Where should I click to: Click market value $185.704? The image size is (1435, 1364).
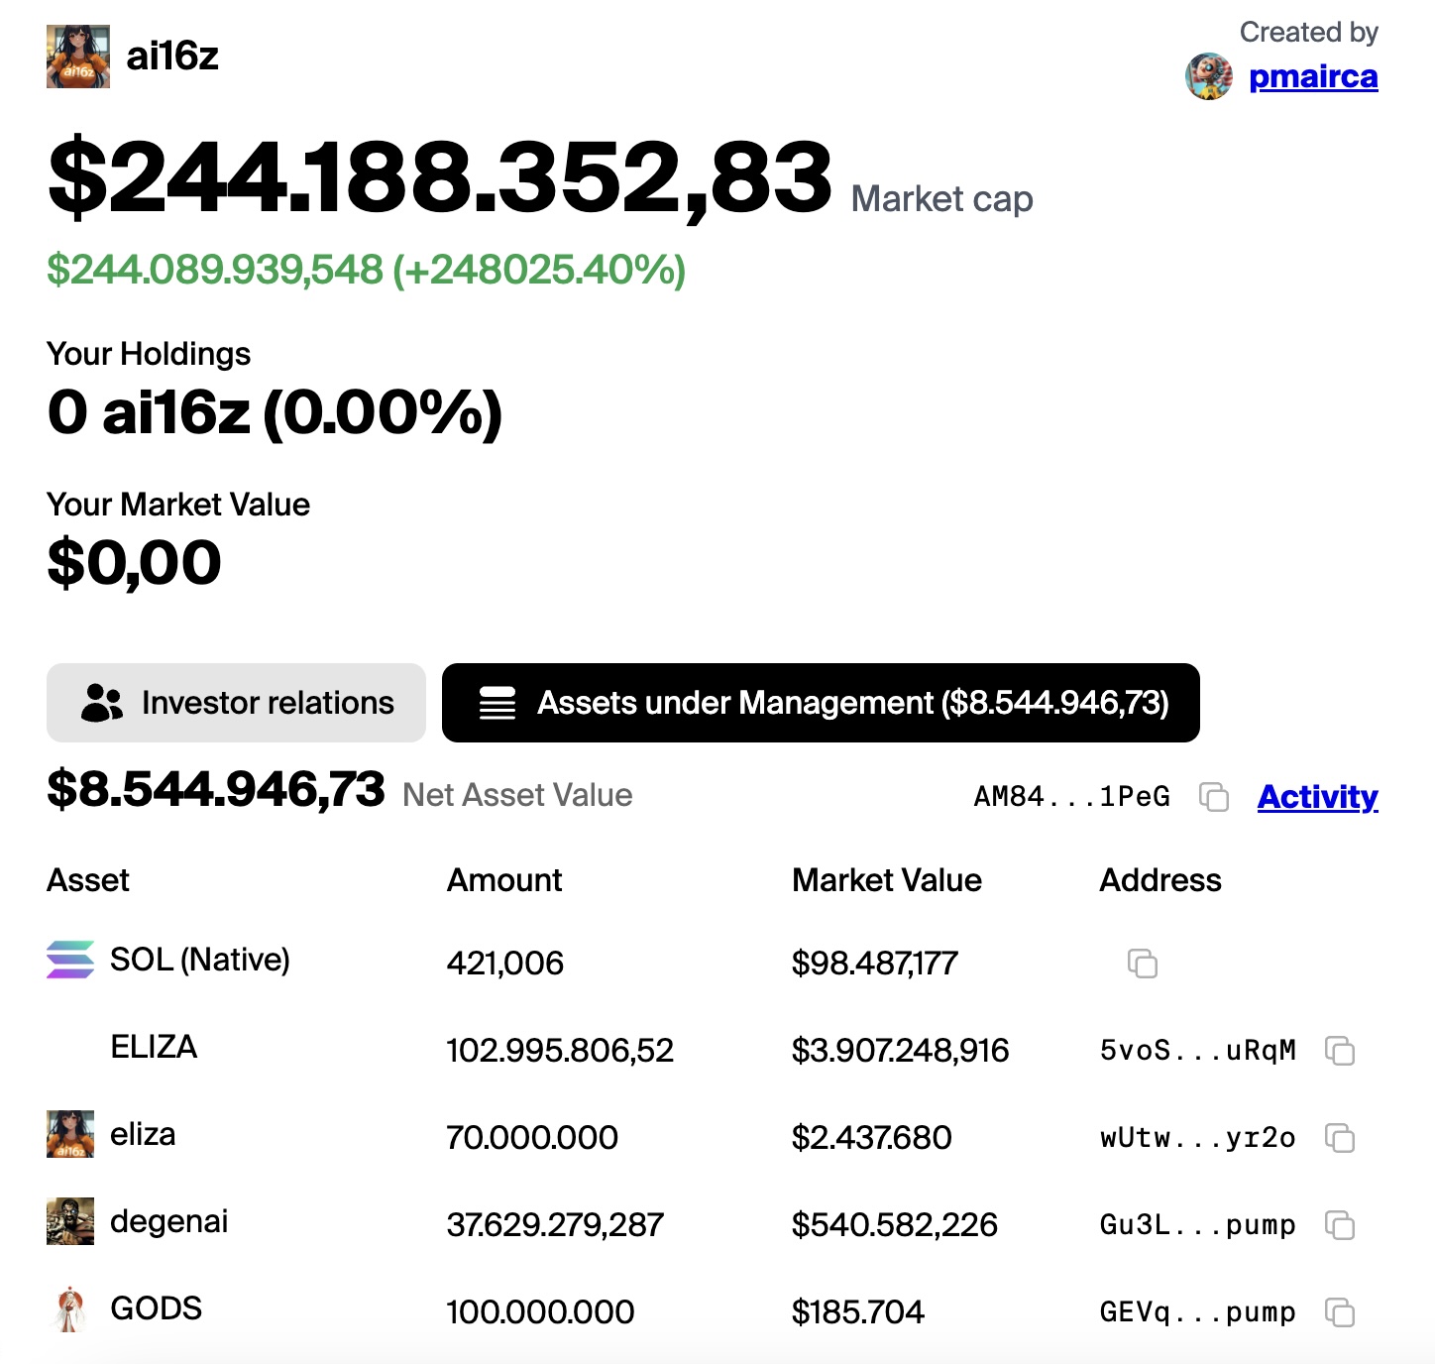click(x=857, y=1312)
